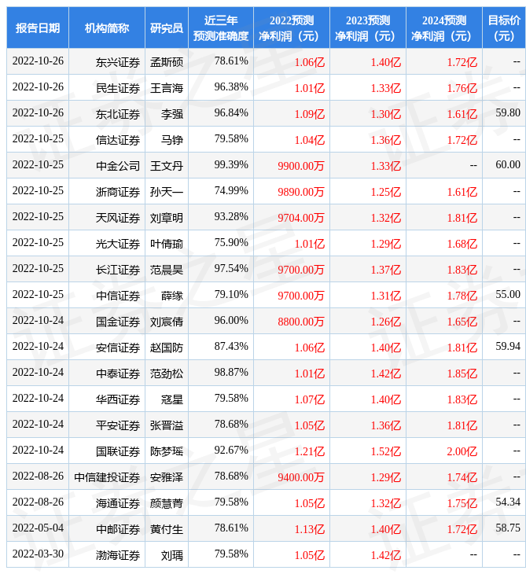Viewport: 526px width, 574px height.
Task: Click researcher name 颜慧菁
Action: pyautogui.click(x=167, y=504)
